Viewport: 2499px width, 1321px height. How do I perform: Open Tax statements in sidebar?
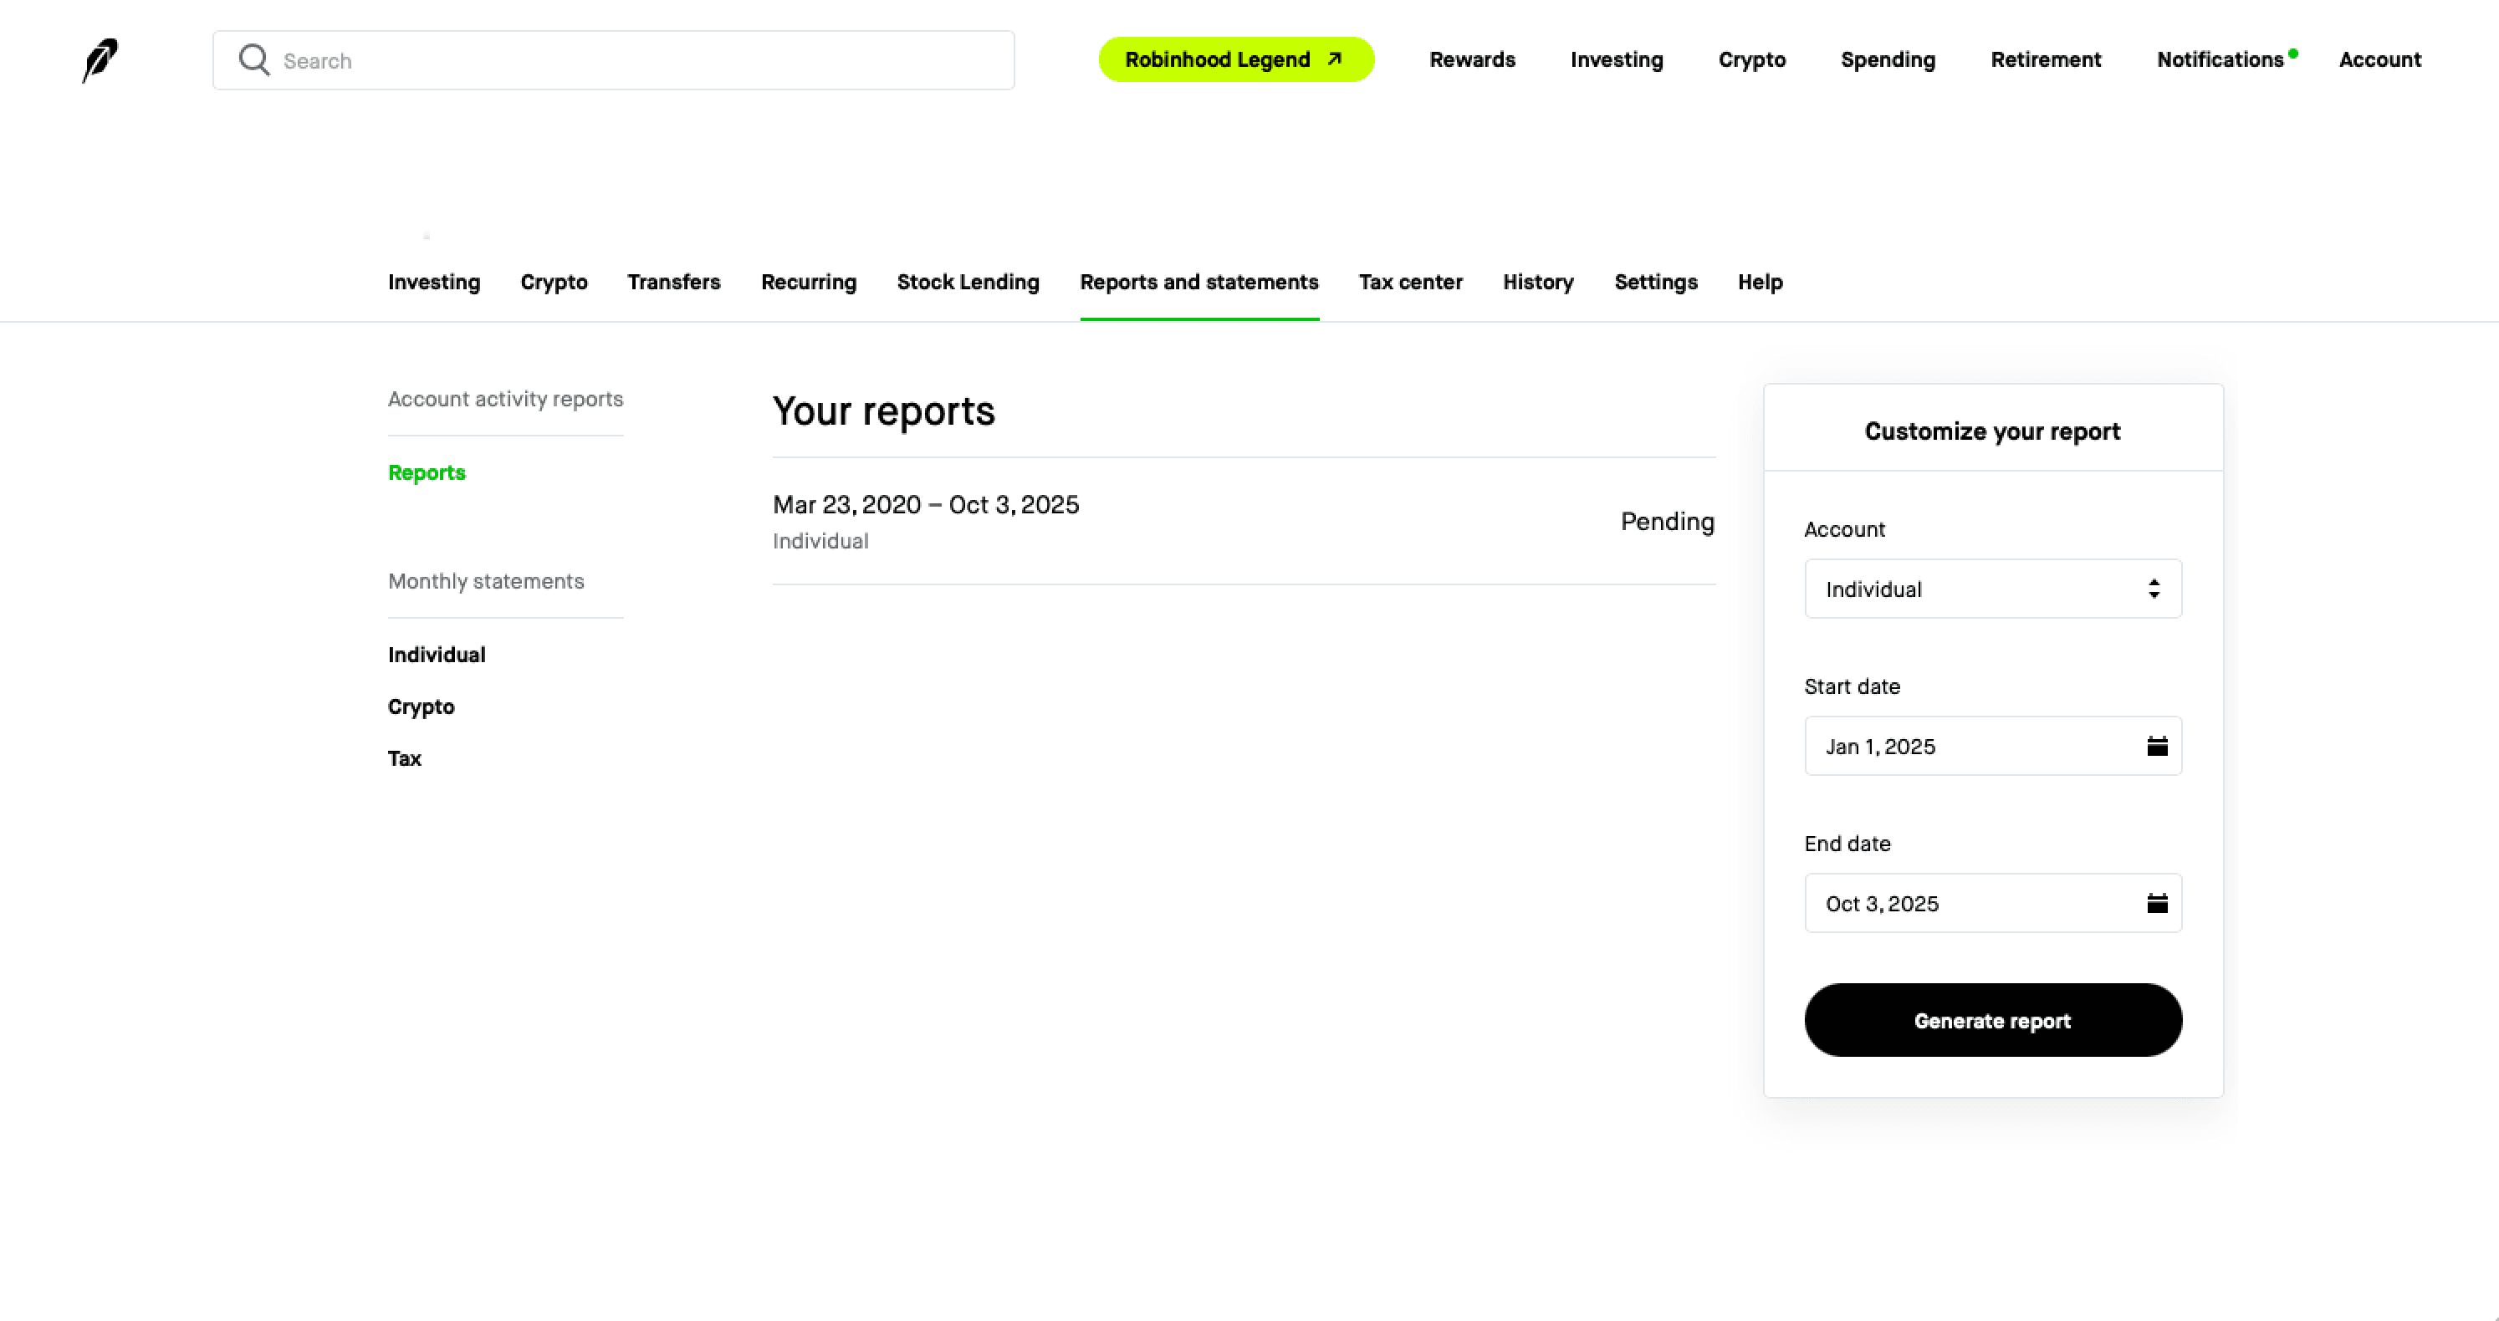[405, 758]
